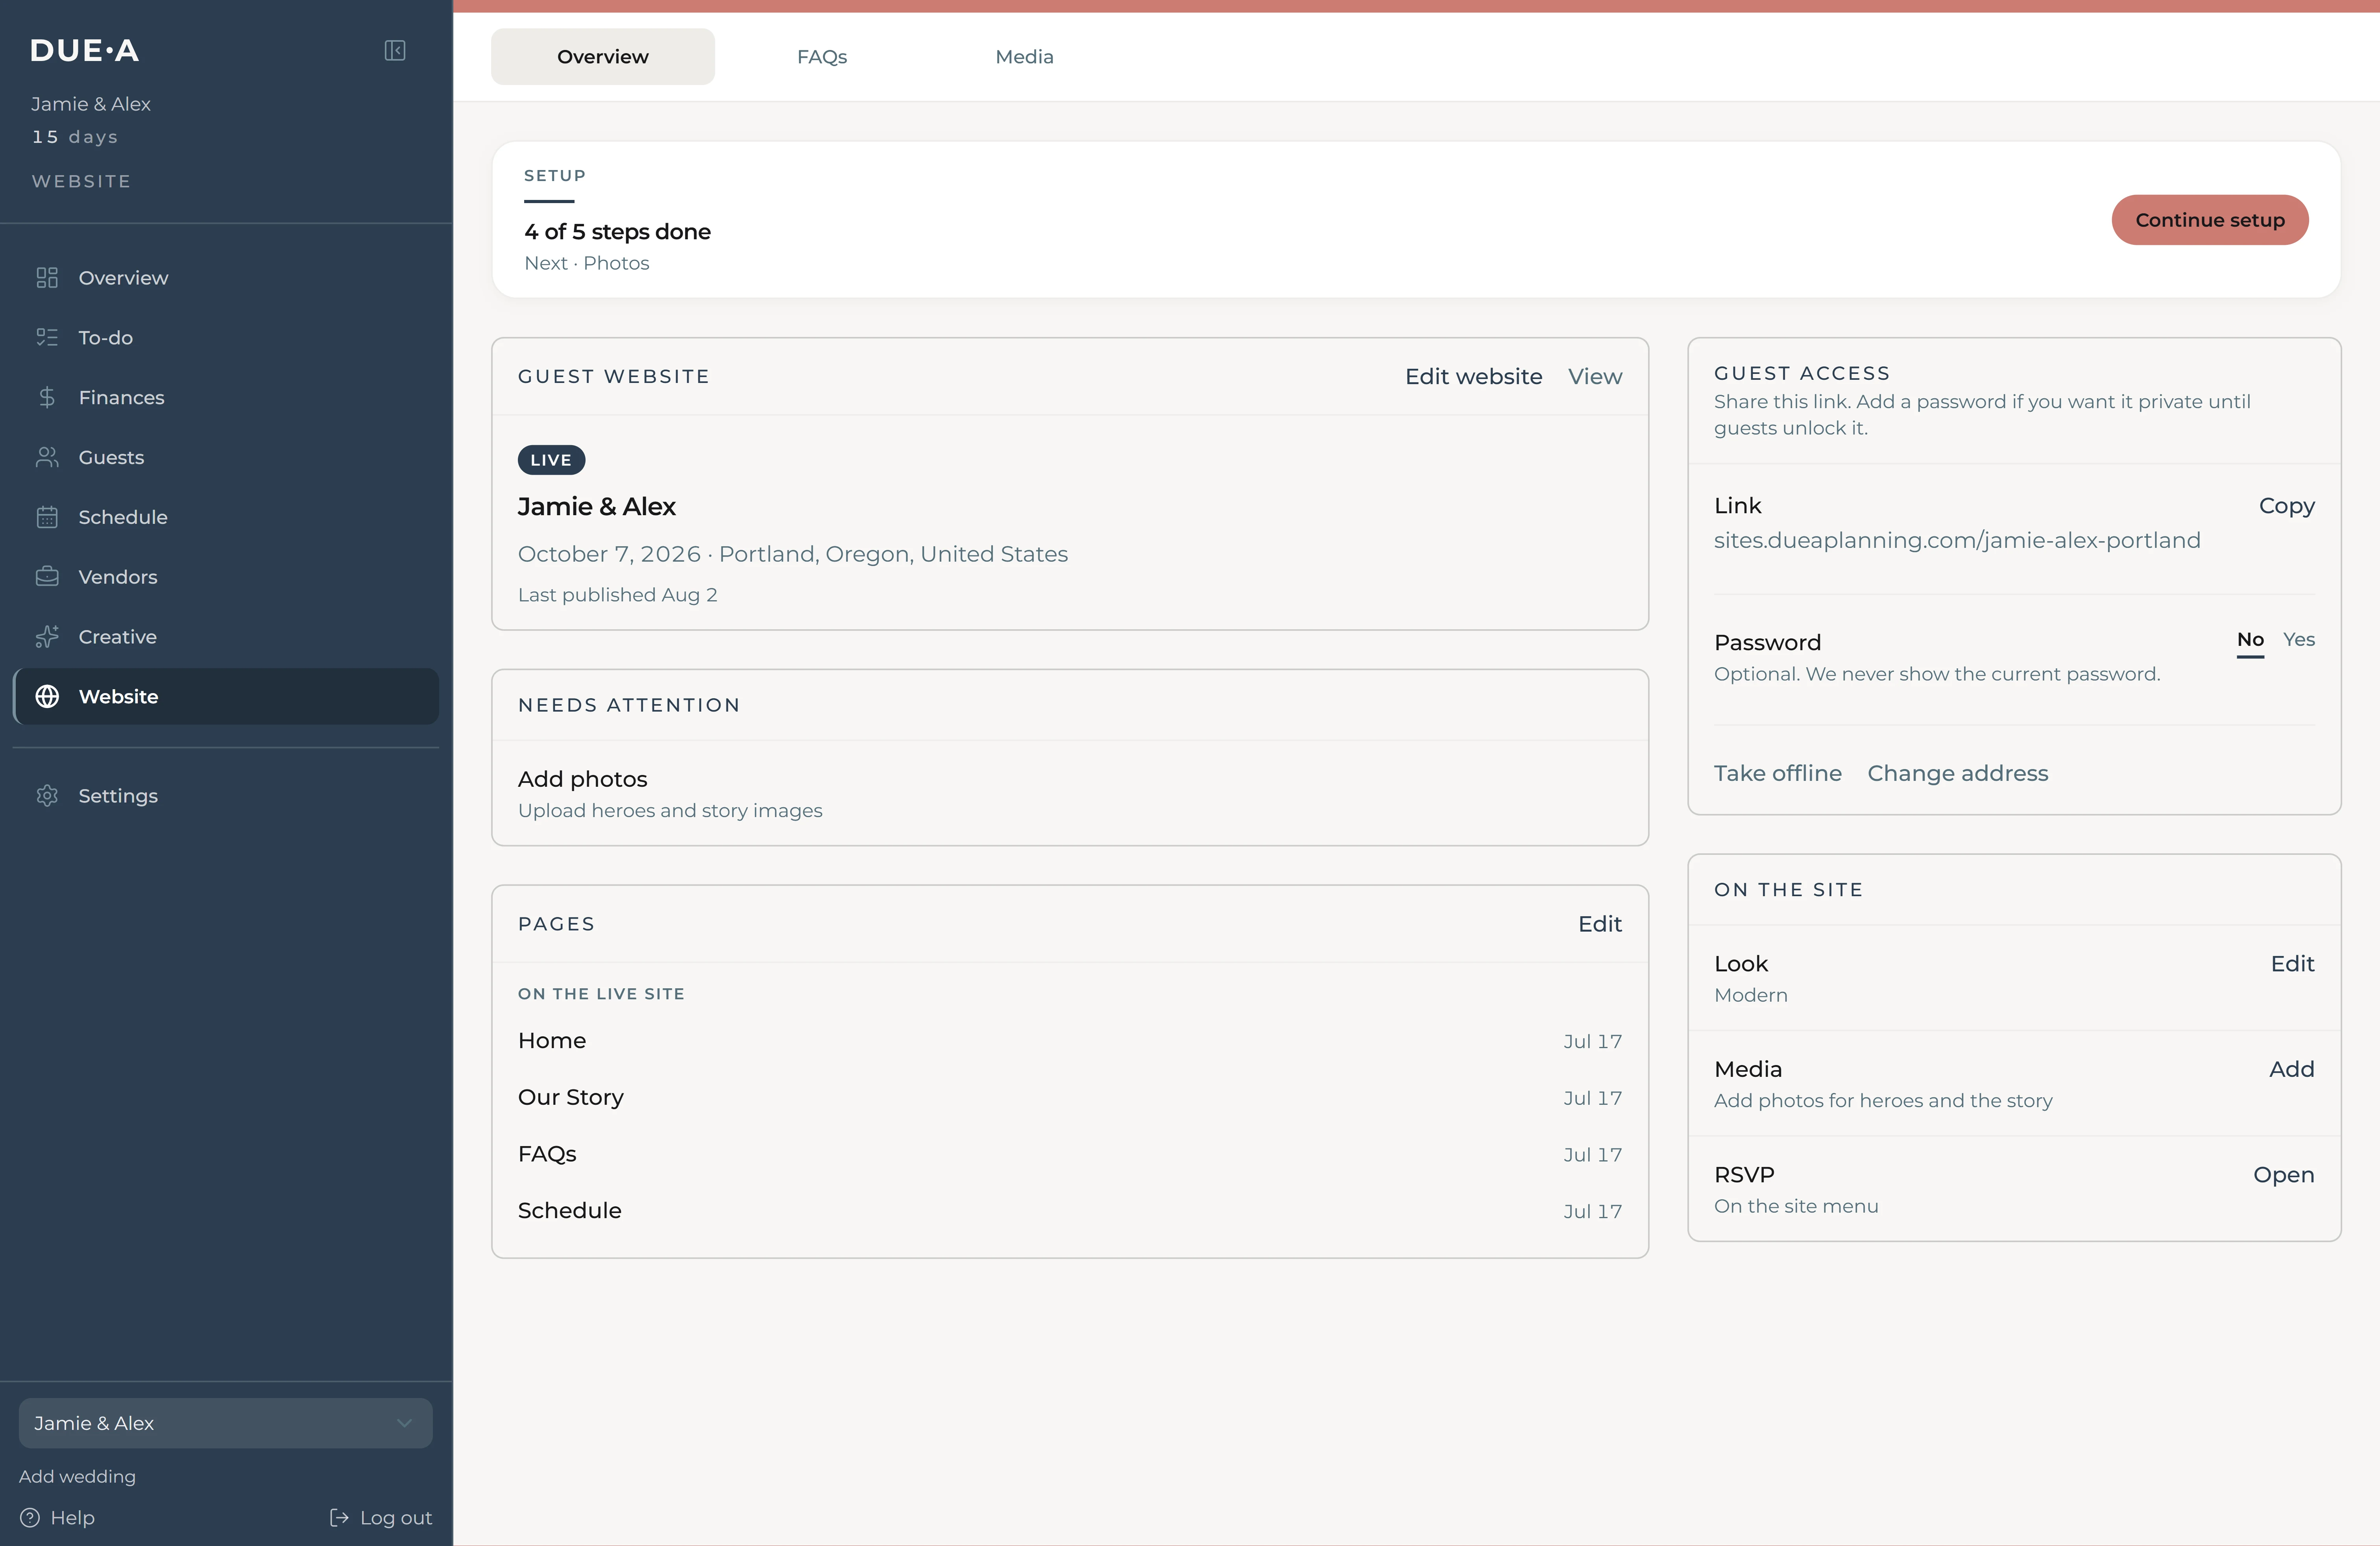Switch to the top Overview tab
2380x1546 pixels.
click(603, 57)
